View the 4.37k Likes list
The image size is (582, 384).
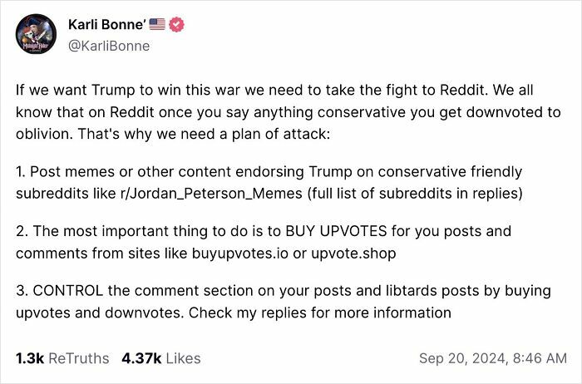(161, 358)
